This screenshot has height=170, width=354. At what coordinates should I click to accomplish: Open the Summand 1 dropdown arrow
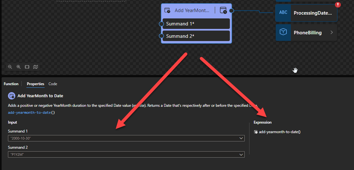click(241, 138)
